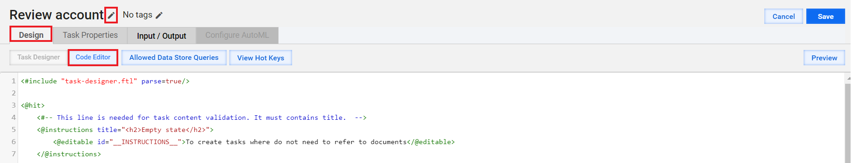Save the task design

[x=825, y=16]
